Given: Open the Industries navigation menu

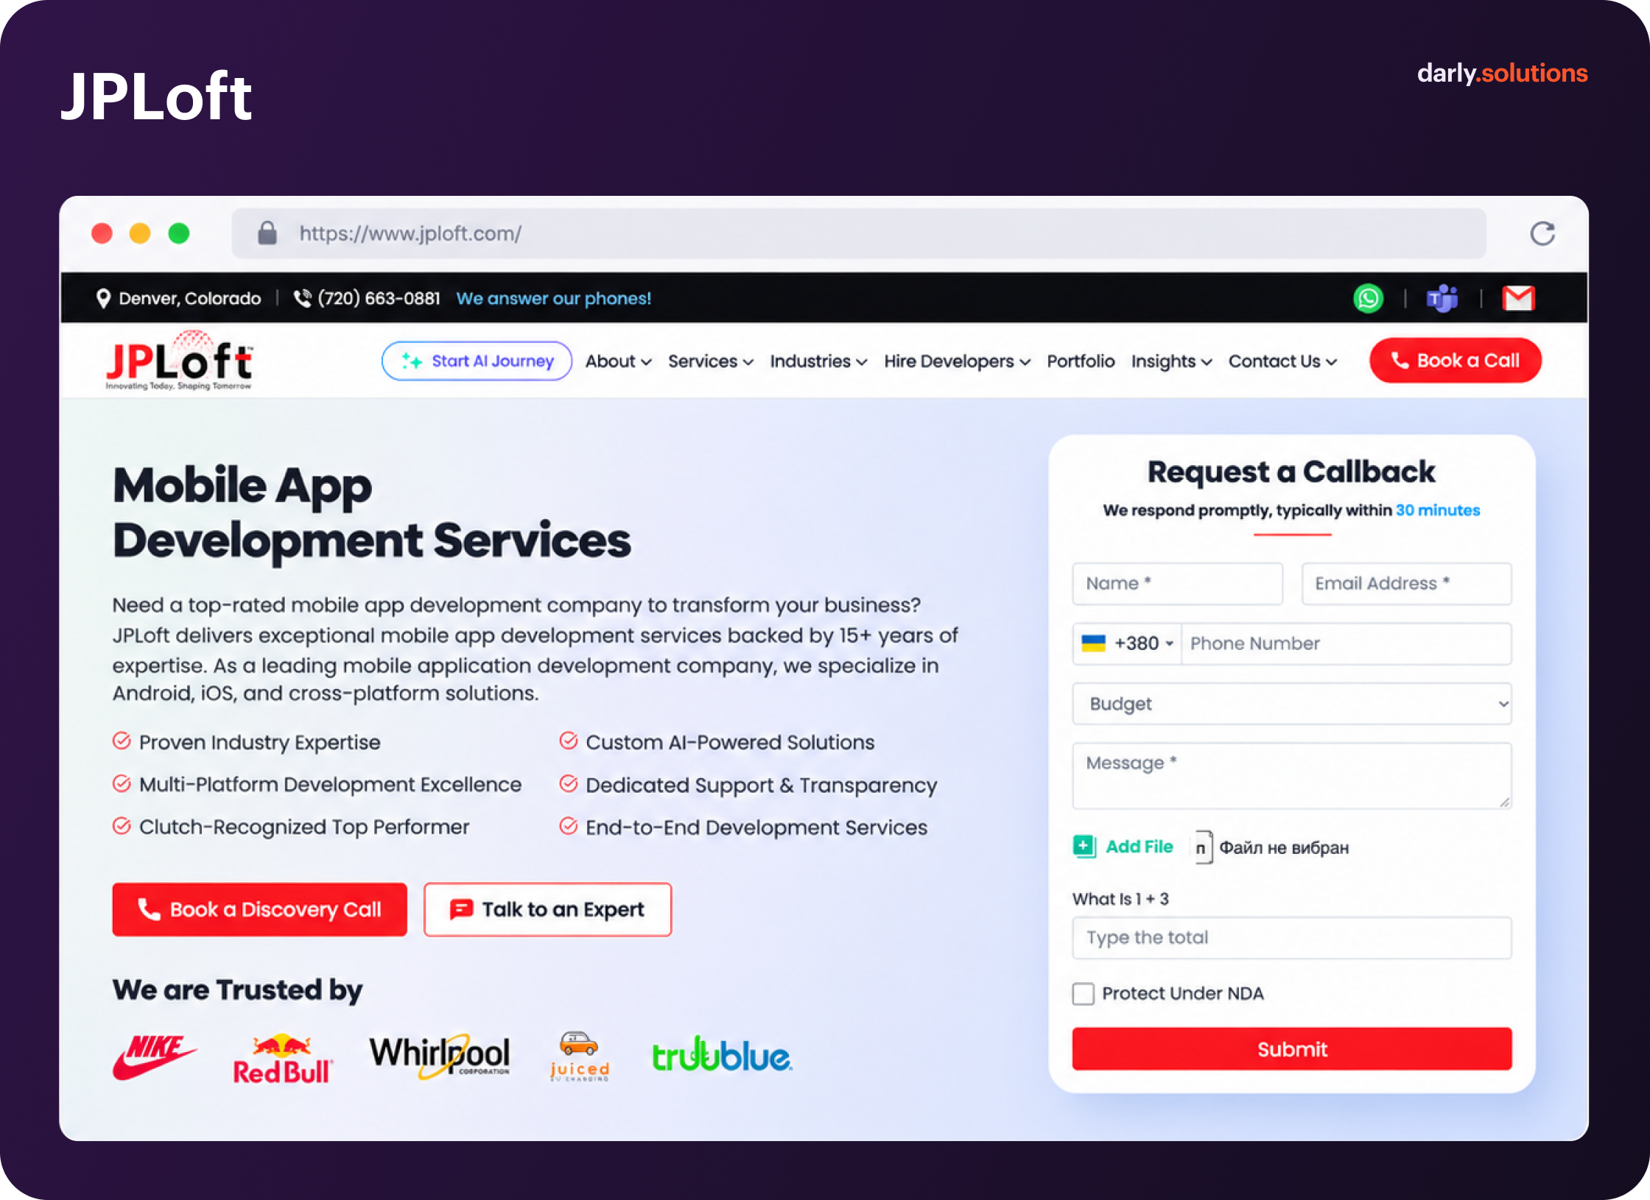Looking at the screenshot, I should [x=818, y=361].
